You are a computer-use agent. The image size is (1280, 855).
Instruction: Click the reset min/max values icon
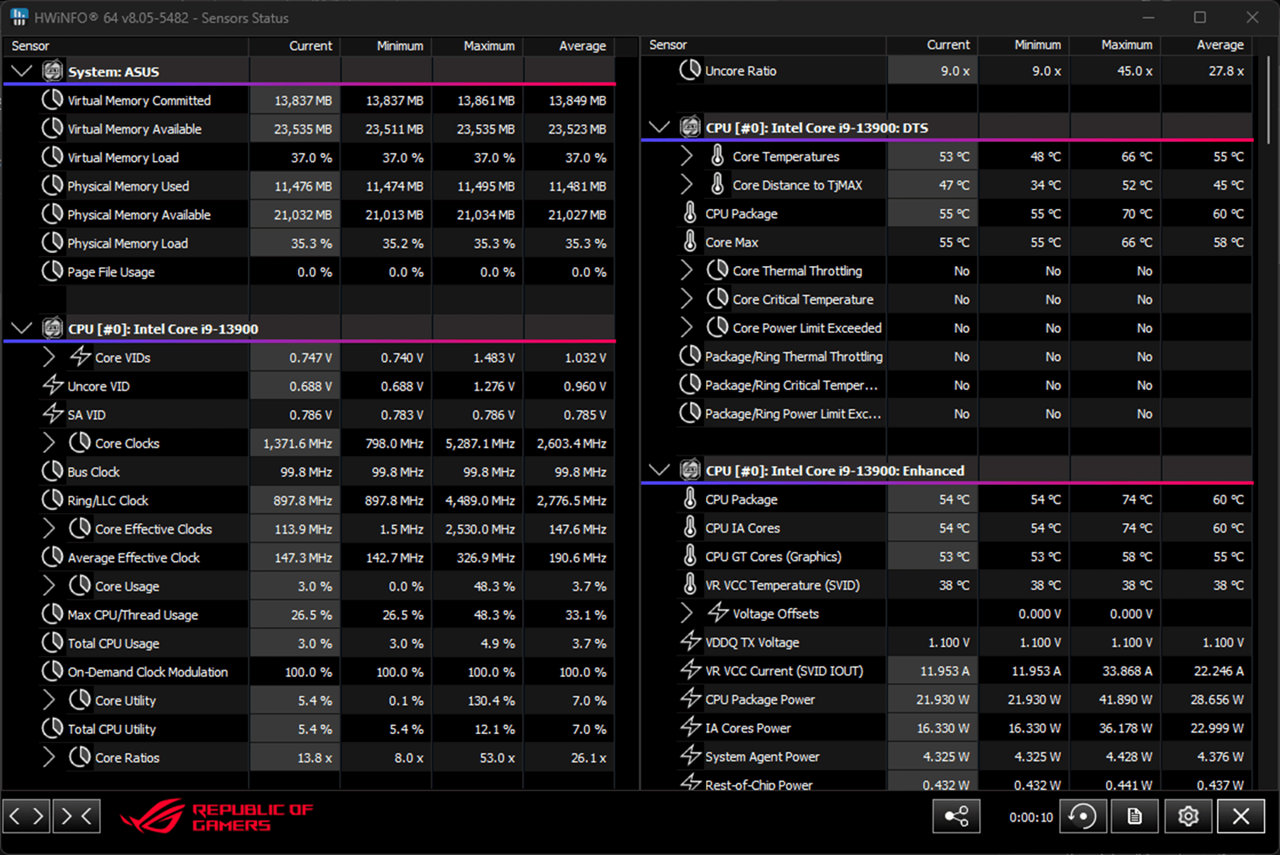[x=1082, y=816]
